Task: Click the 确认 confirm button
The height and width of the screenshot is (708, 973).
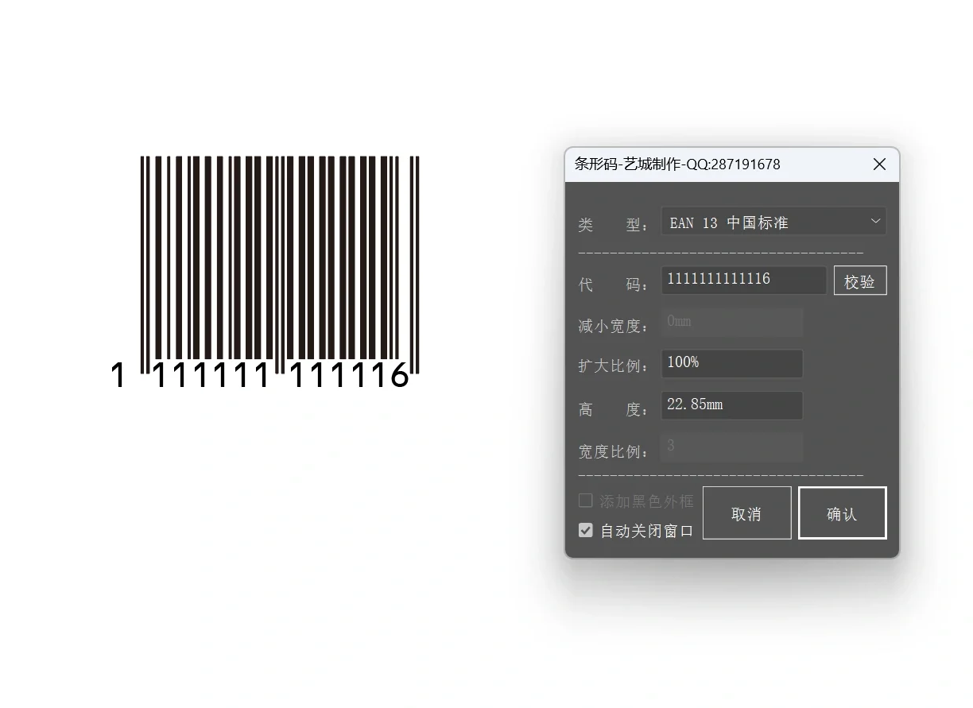Action: [x=843, y=513]
